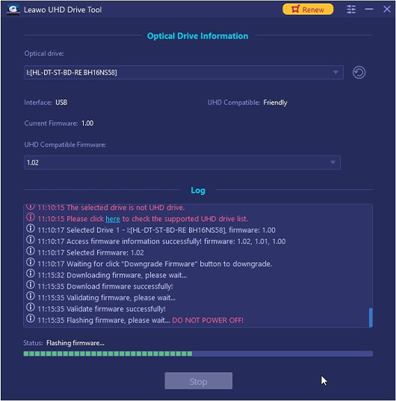
Task: Open the I:[HL-DT-ST-BD-RE BH16NS58] drive combo box
Action: (184, 72)
